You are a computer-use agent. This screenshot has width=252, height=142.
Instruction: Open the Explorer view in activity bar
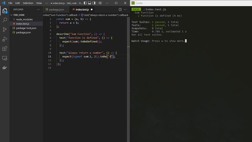pyautogui.click(x=5, y=11)
